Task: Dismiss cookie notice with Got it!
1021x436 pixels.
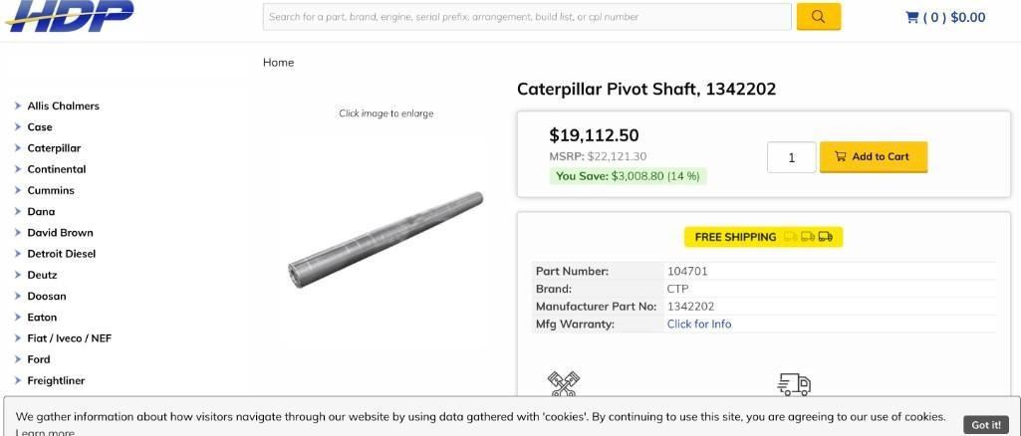Action: tap(985, 425)
